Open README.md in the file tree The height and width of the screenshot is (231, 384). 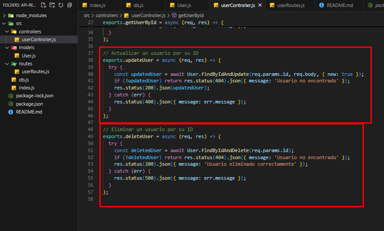click(x=39, y=112)
